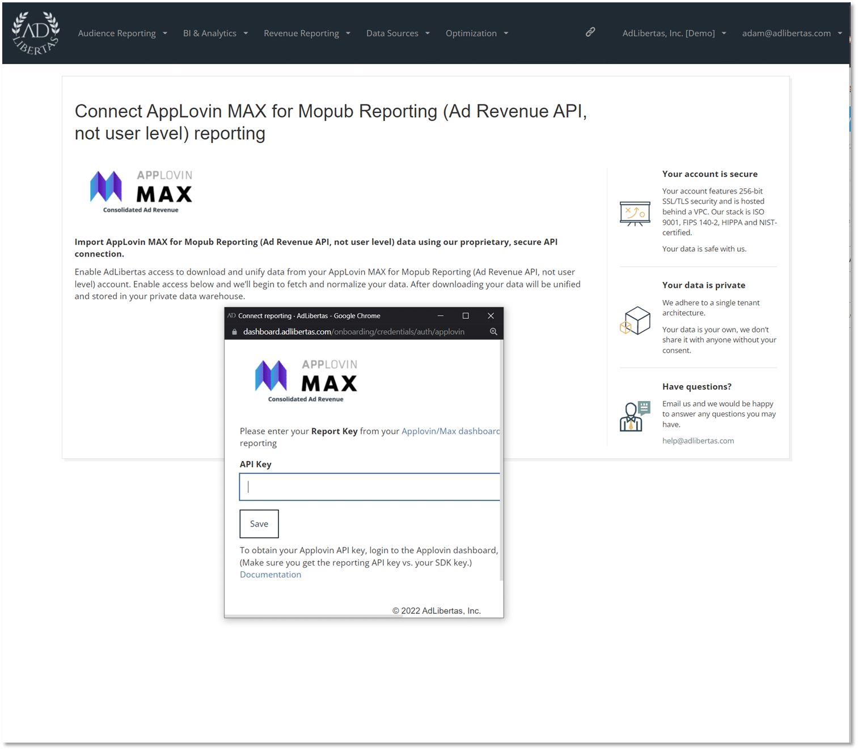
Task: Maximize the Connect reporting popup window
Action: pyautogui.click(x=466, y=316)
